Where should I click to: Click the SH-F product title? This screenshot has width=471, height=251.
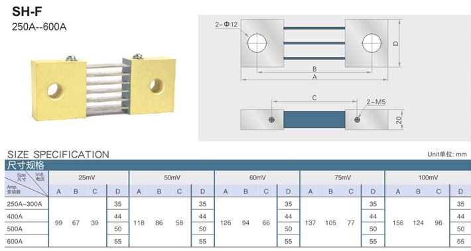coord(27,12)
